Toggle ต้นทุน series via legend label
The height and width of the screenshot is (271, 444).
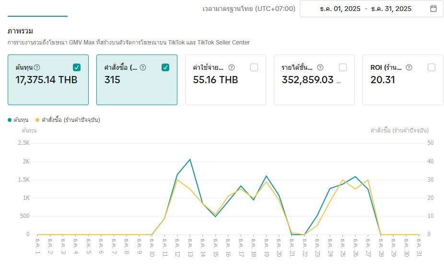pos(22,119)
